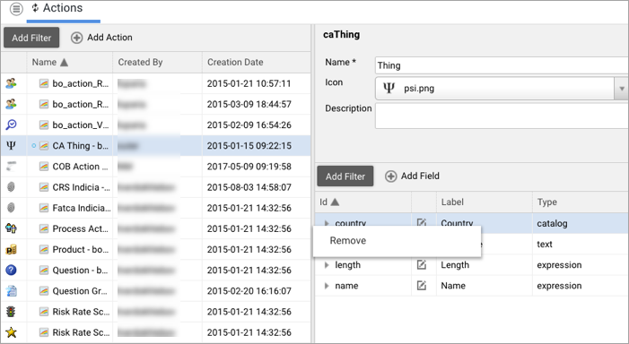Click the Add Action button
629x344 pixels.
[x=102, y=38]
